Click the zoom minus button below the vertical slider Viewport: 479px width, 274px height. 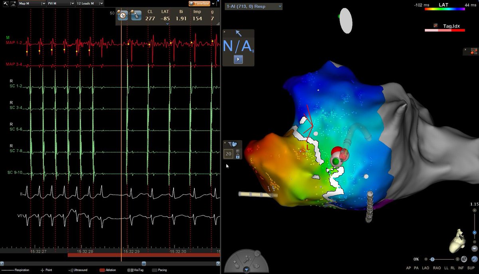coord(474,242)
